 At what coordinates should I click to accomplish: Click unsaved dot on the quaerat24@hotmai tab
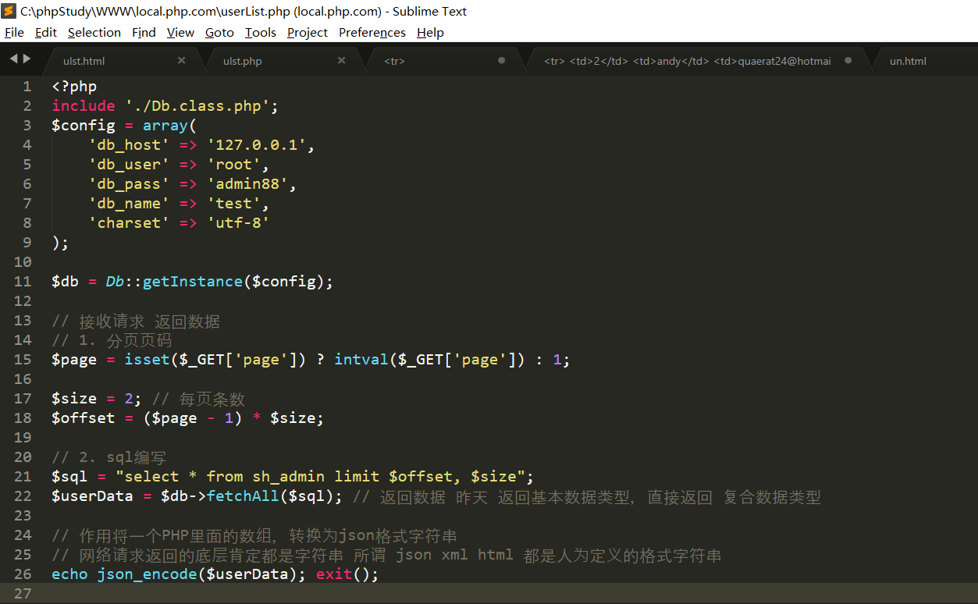[848, 60]
